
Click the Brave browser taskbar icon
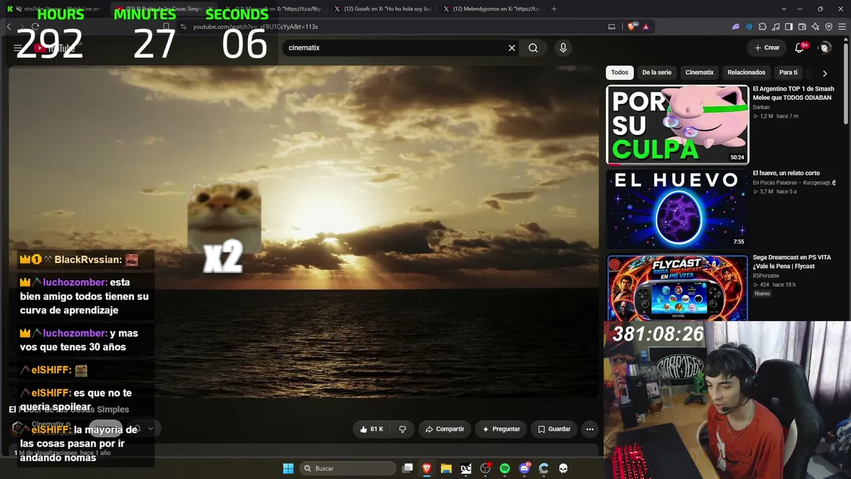pos(427,468)
